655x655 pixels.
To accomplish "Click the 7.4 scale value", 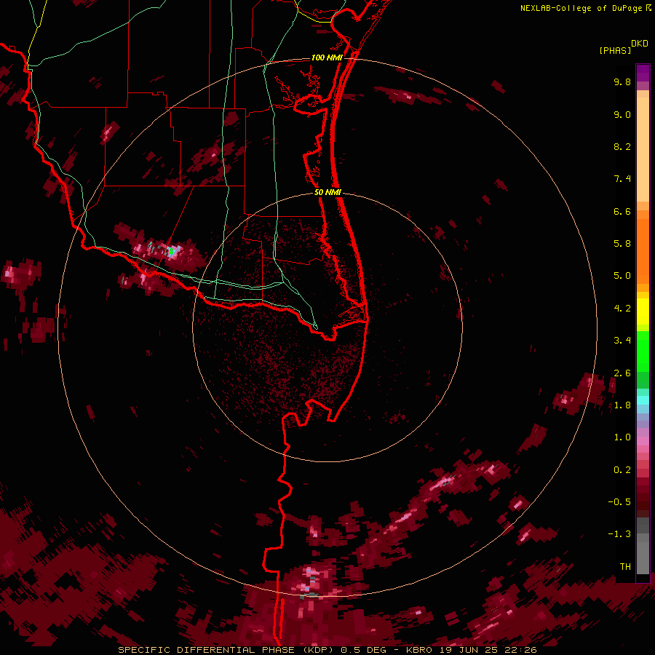I will pos(622,179).
